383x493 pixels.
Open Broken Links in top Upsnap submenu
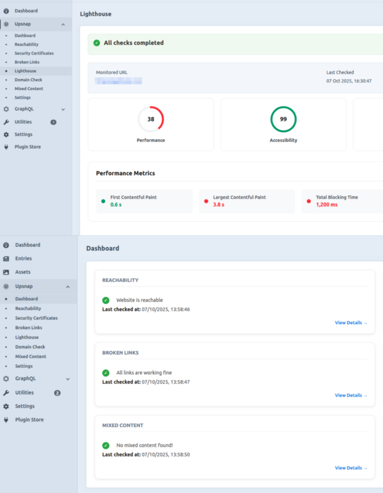point(27,62)
